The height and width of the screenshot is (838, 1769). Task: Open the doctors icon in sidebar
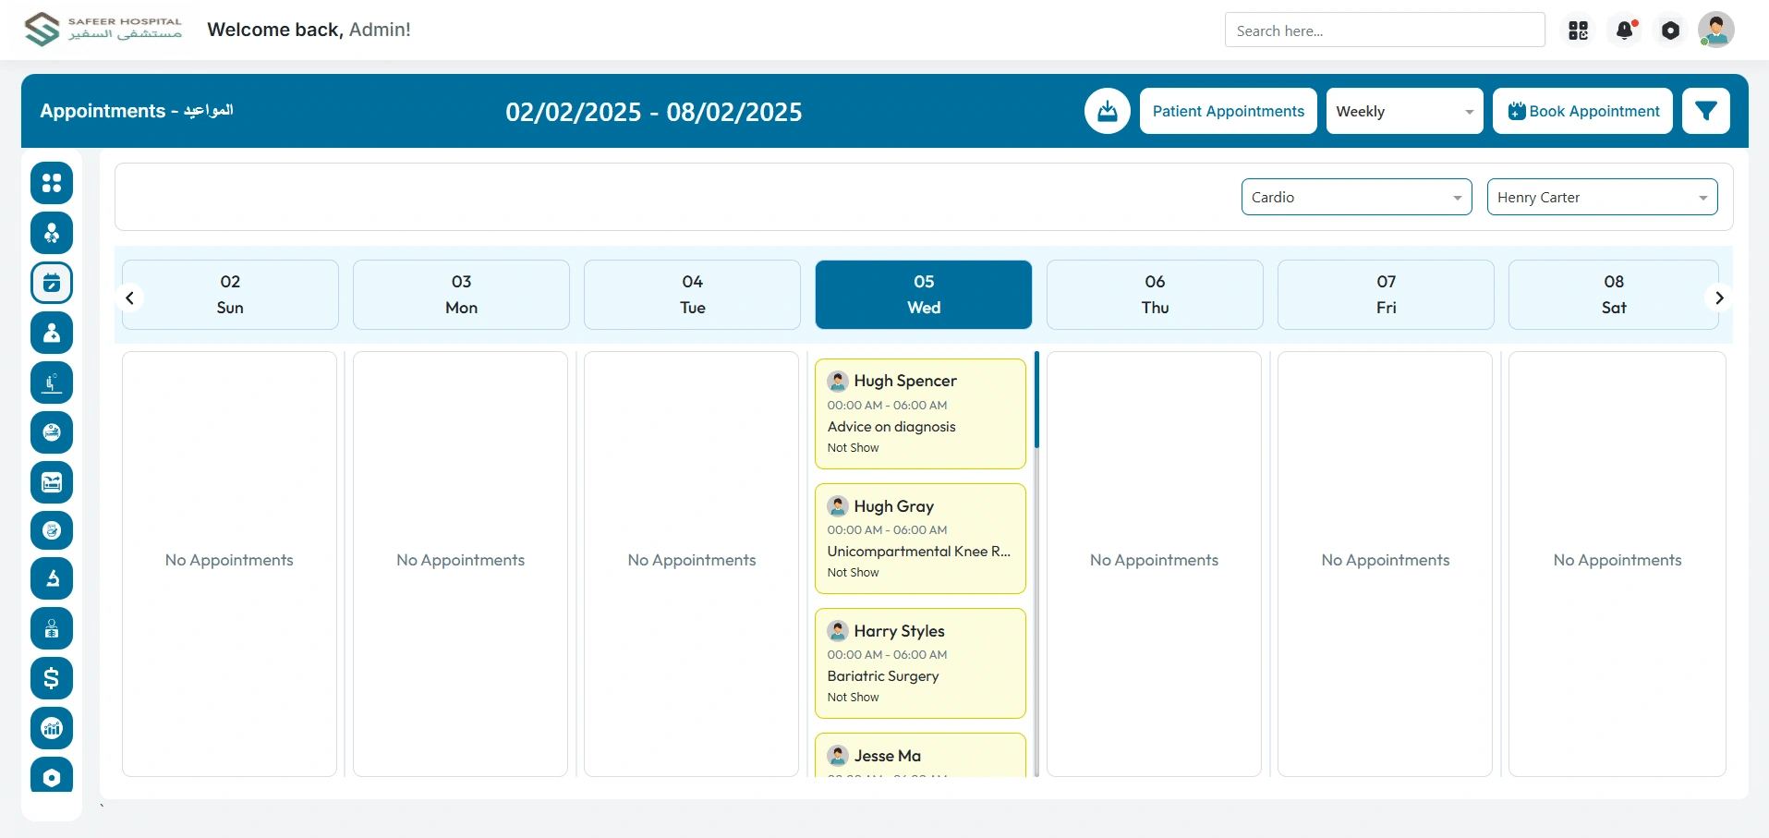52,333
